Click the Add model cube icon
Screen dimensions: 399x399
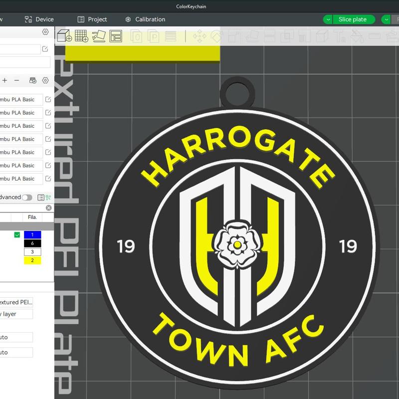click(x=64, y=36)
